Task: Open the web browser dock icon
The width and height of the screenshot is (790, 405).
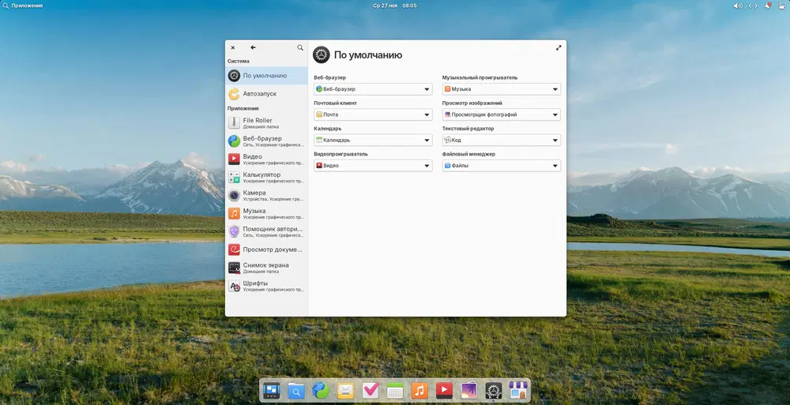Action: pyautogui.click(x=321, y=390)
